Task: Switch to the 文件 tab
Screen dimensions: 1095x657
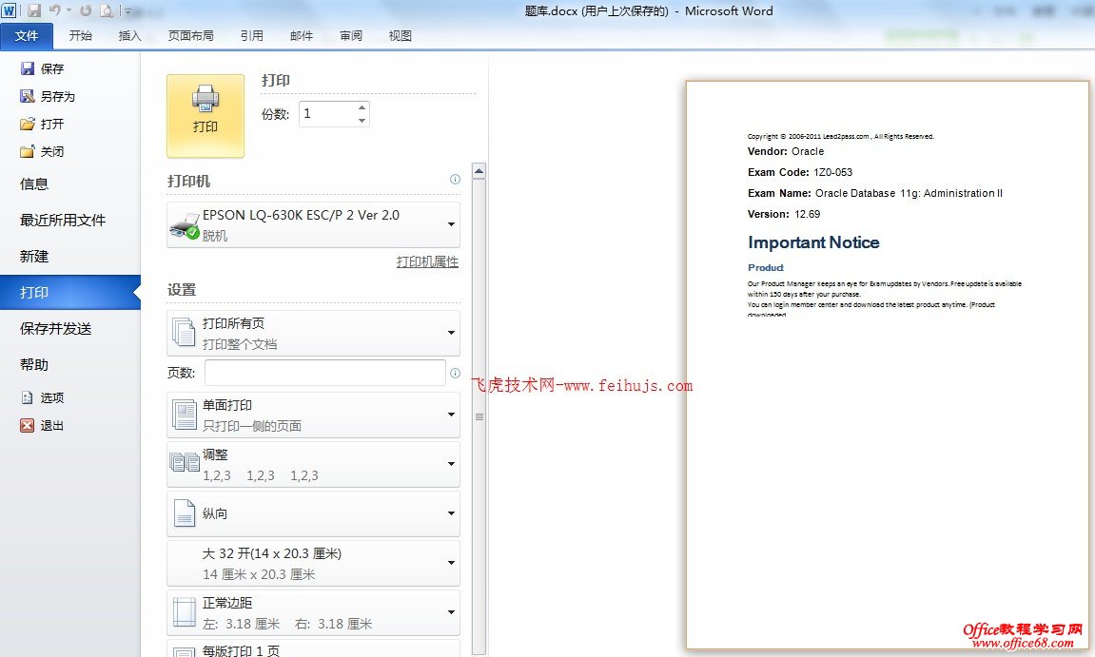Action: click(27, 35)
